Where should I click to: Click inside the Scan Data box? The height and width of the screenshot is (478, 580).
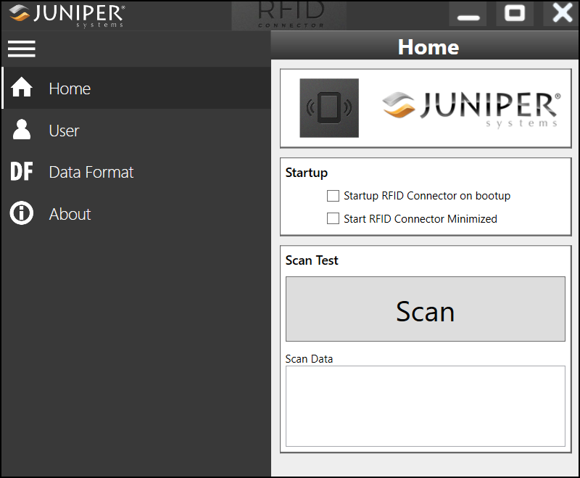[425, 405]
